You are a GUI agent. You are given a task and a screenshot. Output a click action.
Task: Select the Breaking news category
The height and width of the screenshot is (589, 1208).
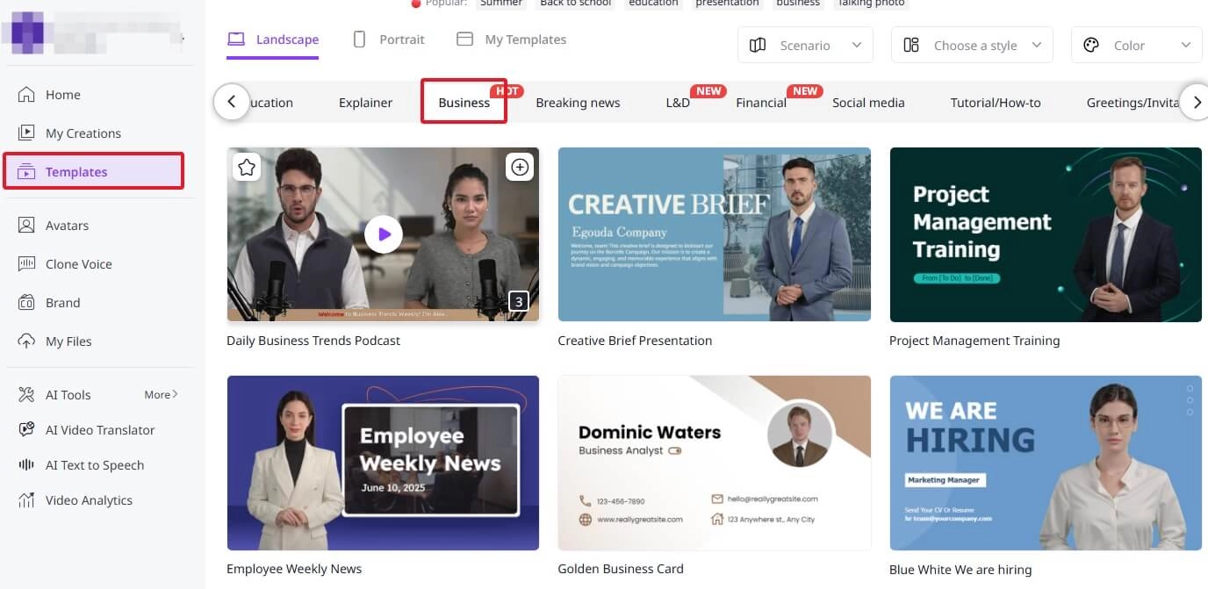[578, 102]
